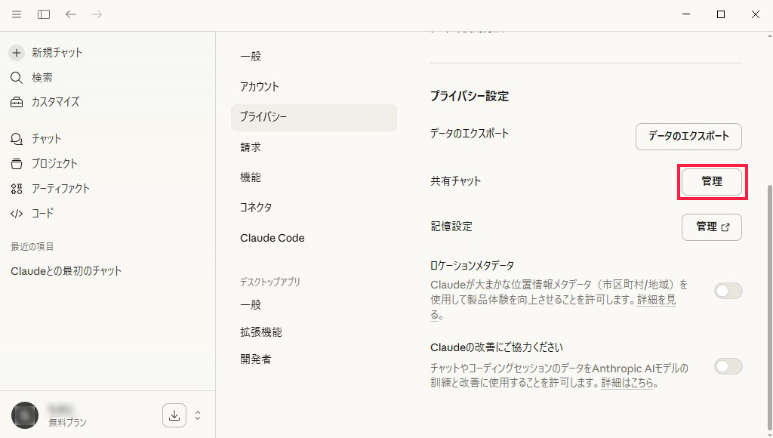Click the データのエクスポート button
Image resolution: width=773 pixels, height=438 pixels.
(688, 137)
